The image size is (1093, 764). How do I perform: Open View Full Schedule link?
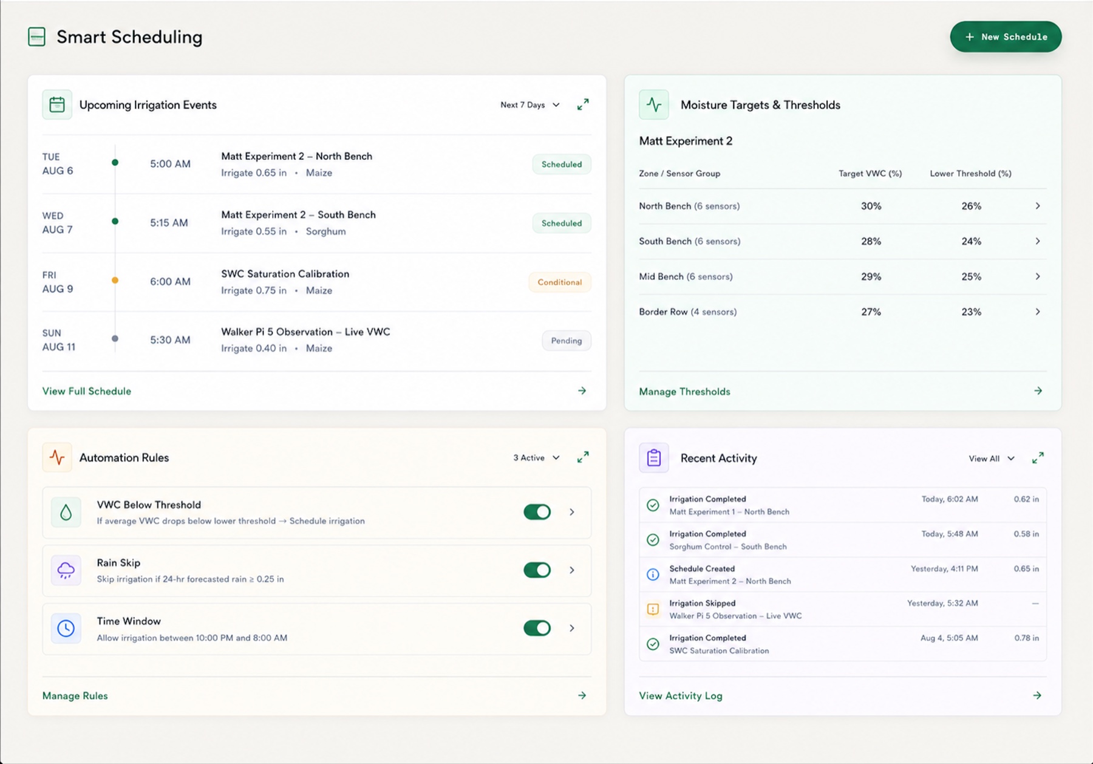click(x=87, y=391)
